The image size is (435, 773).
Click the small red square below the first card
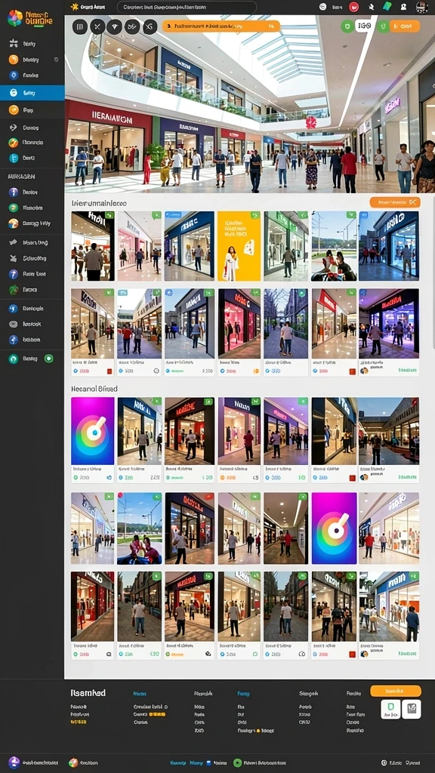click(x=110, y=371)
